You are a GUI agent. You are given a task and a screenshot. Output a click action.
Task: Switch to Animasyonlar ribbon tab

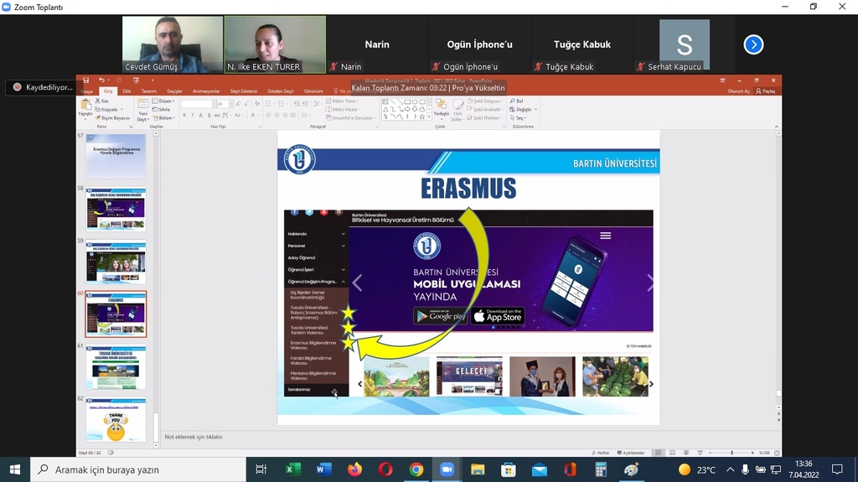(x=206, y=91)
